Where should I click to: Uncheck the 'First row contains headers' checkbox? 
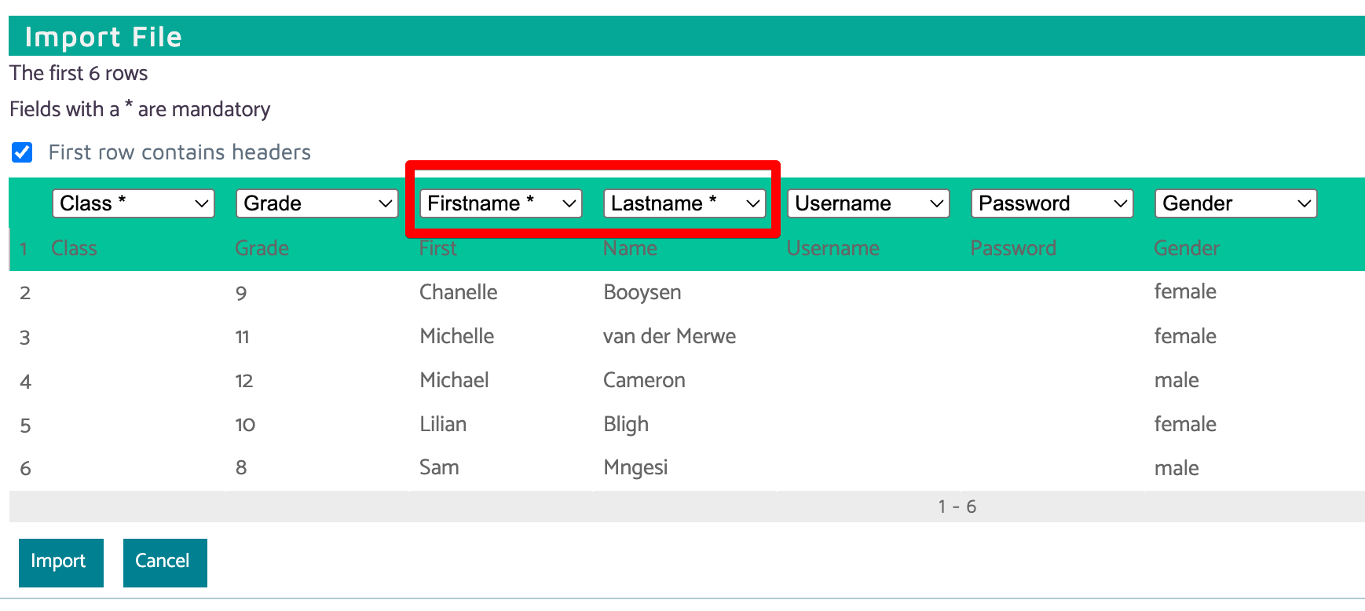click(22, 152)
